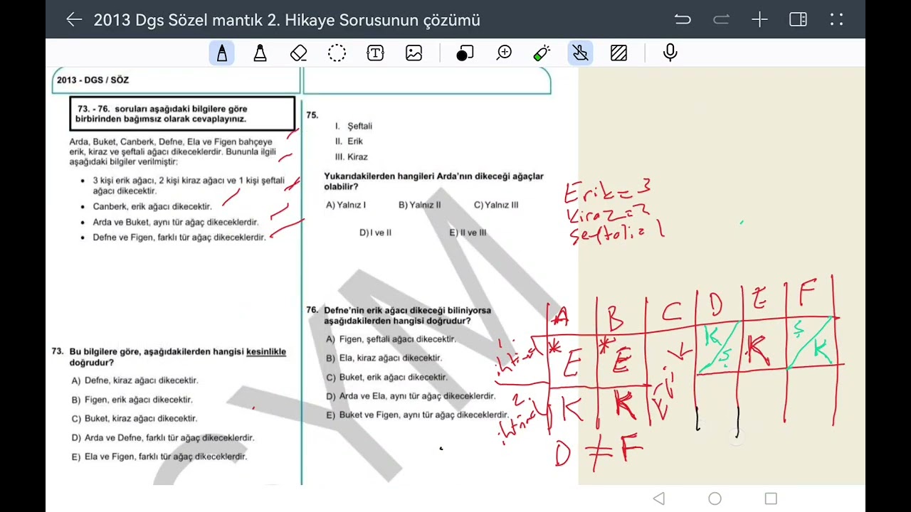
Task: Insert a text box
Action: point(376,53)
